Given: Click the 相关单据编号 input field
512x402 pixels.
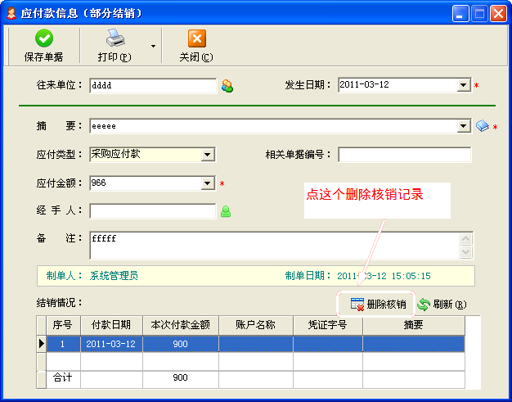Looking at the screenshot, I should (404, 155).
